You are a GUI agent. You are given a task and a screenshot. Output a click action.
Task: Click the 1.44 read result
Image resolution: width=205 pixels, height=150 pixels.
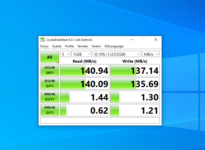(85, 97)
